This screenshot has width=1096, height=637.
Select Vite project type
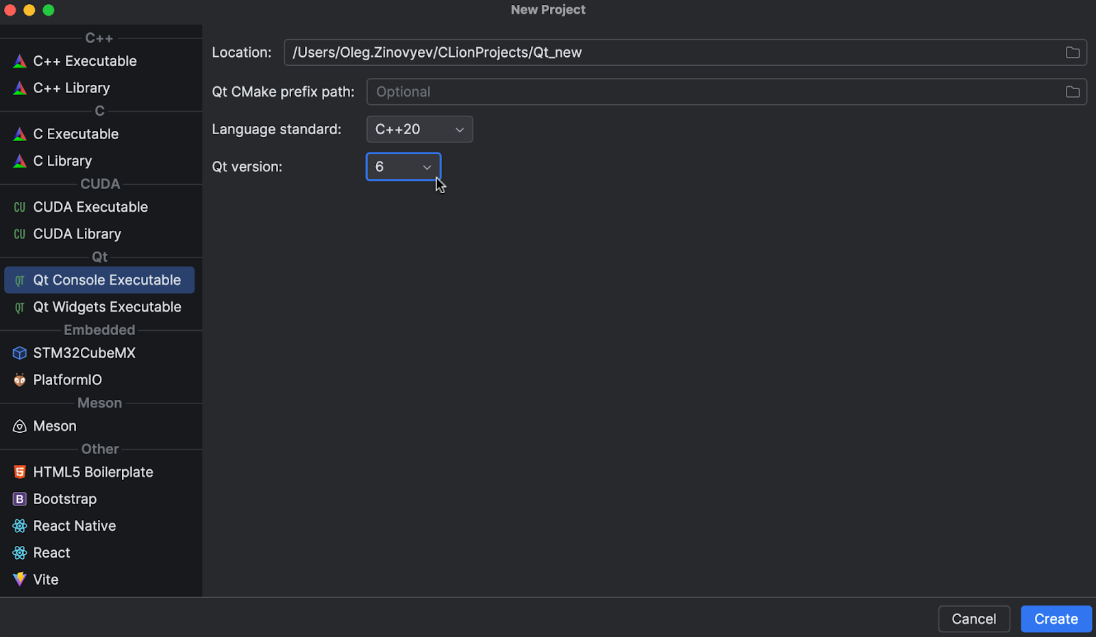[100, 579]
